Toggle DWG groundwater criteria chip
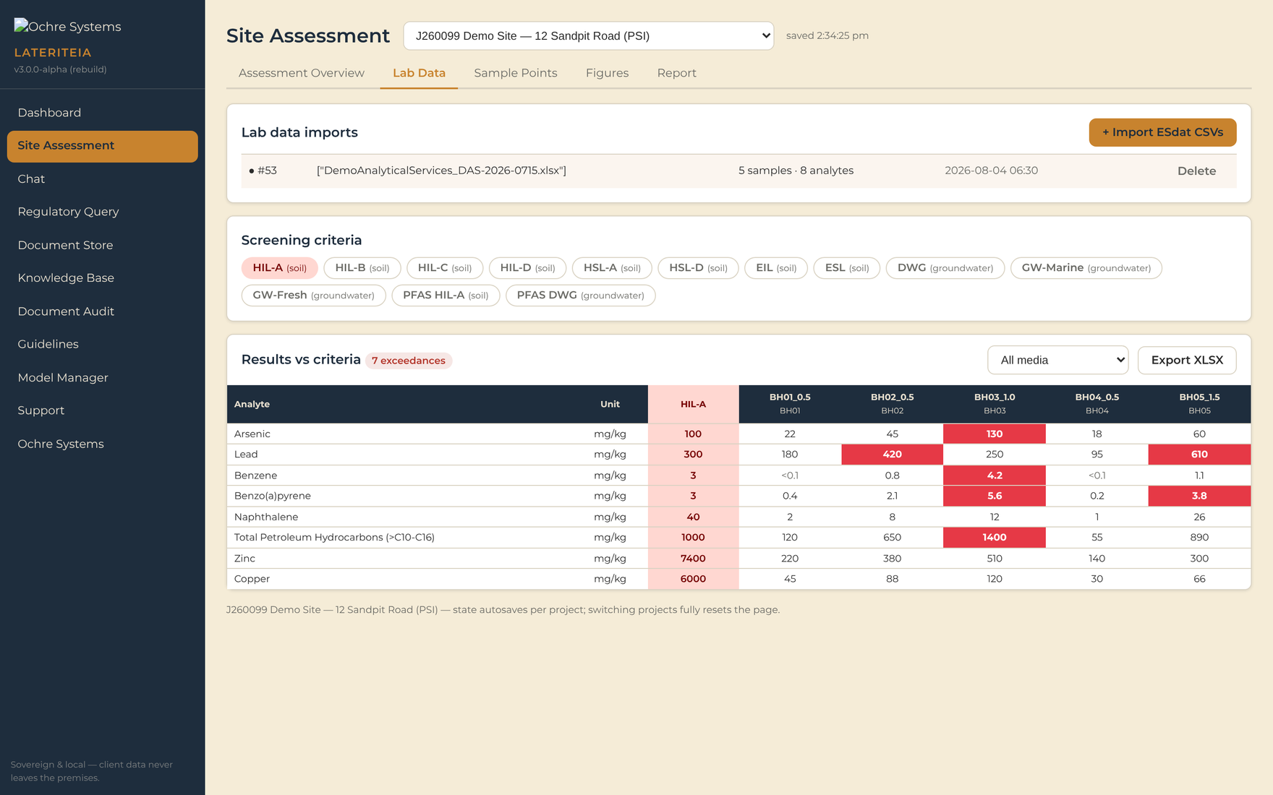 (x=945, y=268)
